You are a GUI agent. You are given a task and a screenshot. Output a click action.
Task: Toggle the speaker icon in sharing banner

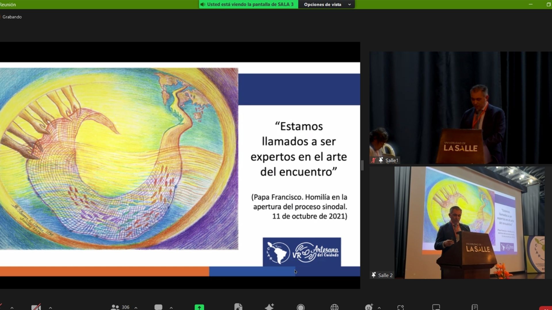[203, 4]
